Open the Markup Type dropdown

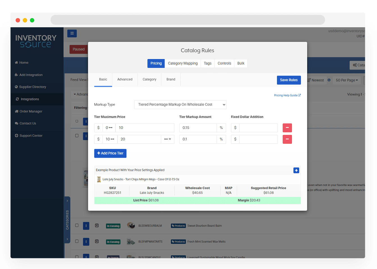[180, 105]
